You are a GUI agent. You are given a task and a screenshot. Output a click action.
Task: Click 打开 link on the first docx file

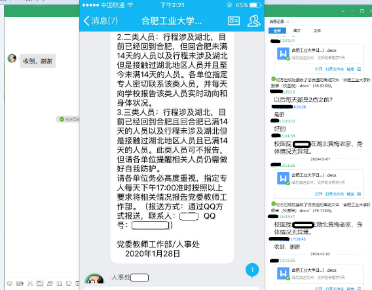pos(318,69)
